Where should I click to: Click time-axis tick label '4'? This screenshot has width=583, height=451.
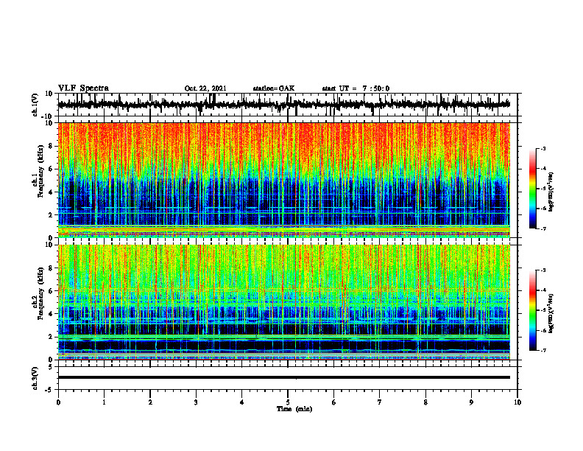click(x=242, y=402)
